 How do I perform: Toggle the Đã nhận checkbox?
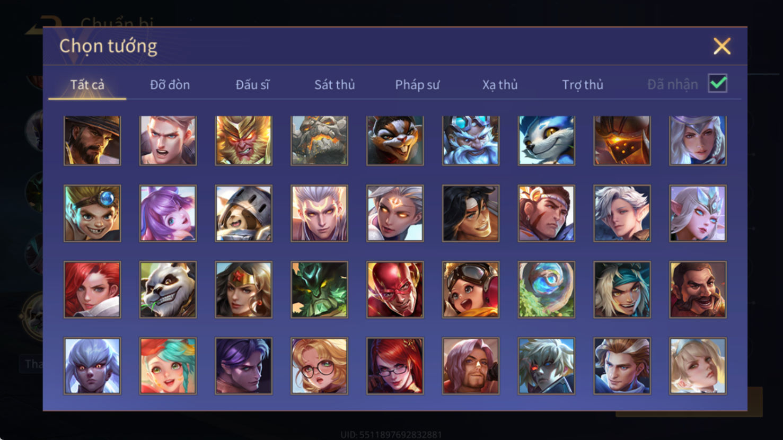click(718, 83)
